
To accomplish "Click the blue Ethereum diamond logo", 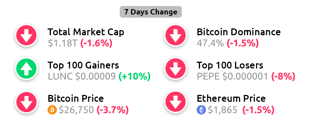I will coord(201,110).
